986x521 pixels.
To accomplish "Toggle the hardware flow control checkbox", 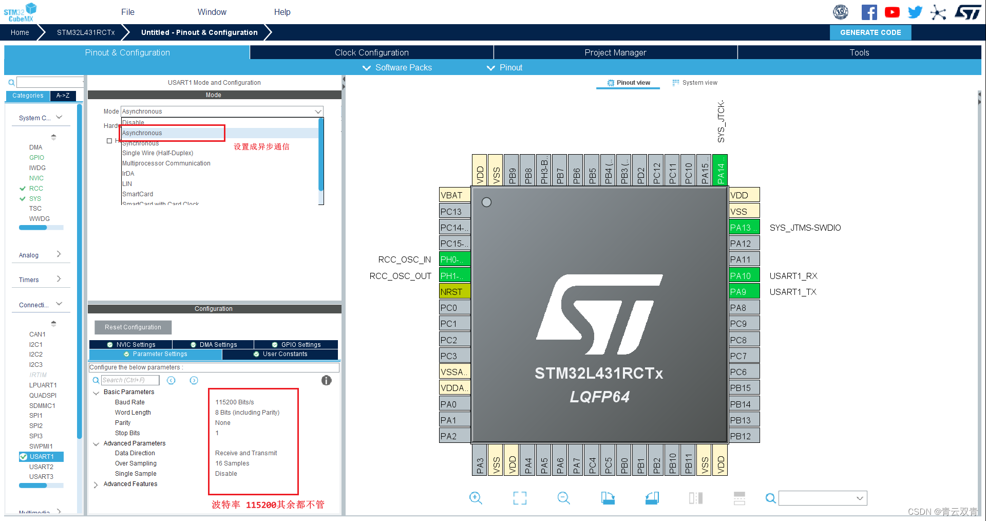I will (109, 141).
